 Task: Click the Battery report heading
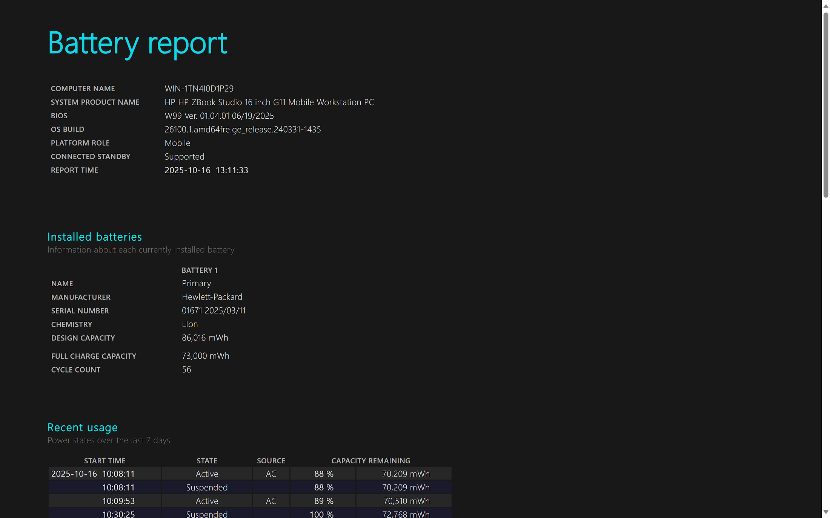coord(138,43)
